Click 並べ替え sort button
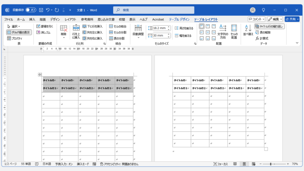Viewport: 304px width, 171px height. [x=248, y=30]
